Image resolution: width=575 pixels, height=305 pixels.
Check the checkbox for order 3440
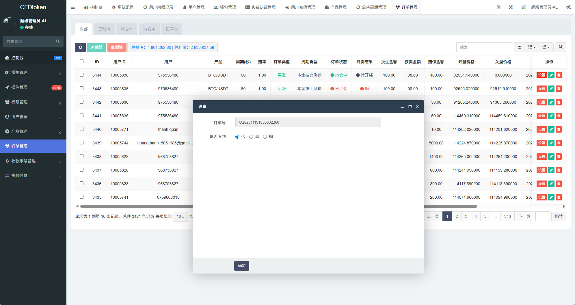[x=82, y=129]
